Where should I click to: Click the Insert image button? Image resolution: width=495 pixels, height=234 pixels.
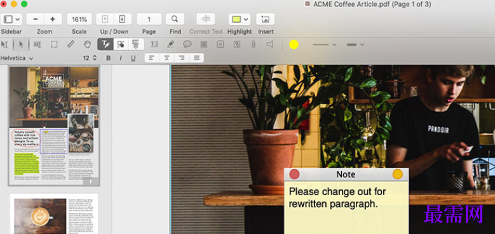tap(265, 19)
